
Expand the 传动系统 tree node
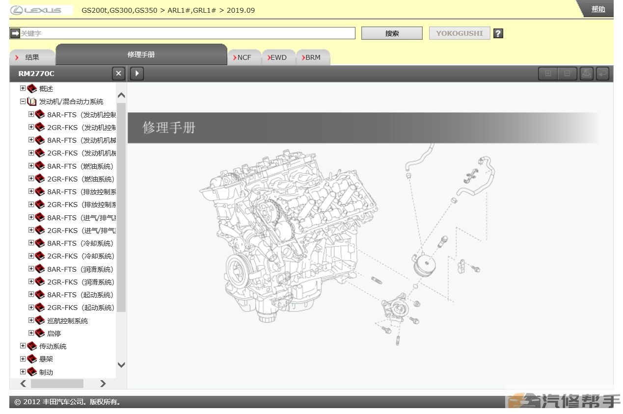[23, 346]
